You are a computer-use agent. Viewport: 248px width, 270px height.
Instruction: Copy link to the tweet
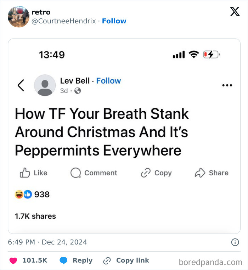point(126,260)
